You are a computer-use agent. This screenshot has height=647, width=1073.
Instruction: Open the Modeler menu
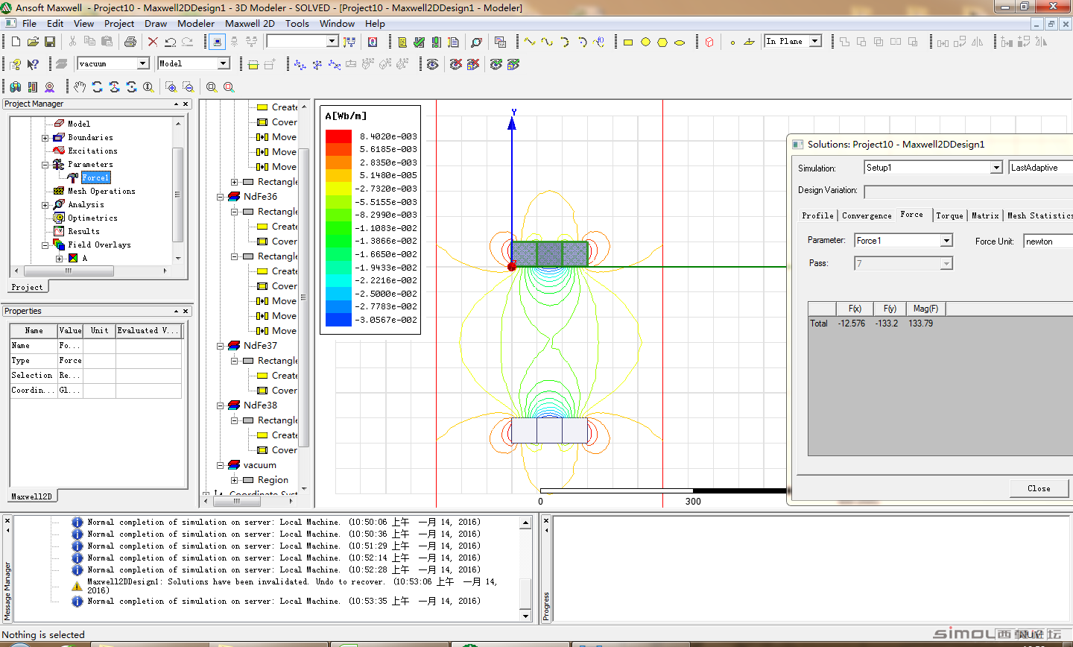196,23
